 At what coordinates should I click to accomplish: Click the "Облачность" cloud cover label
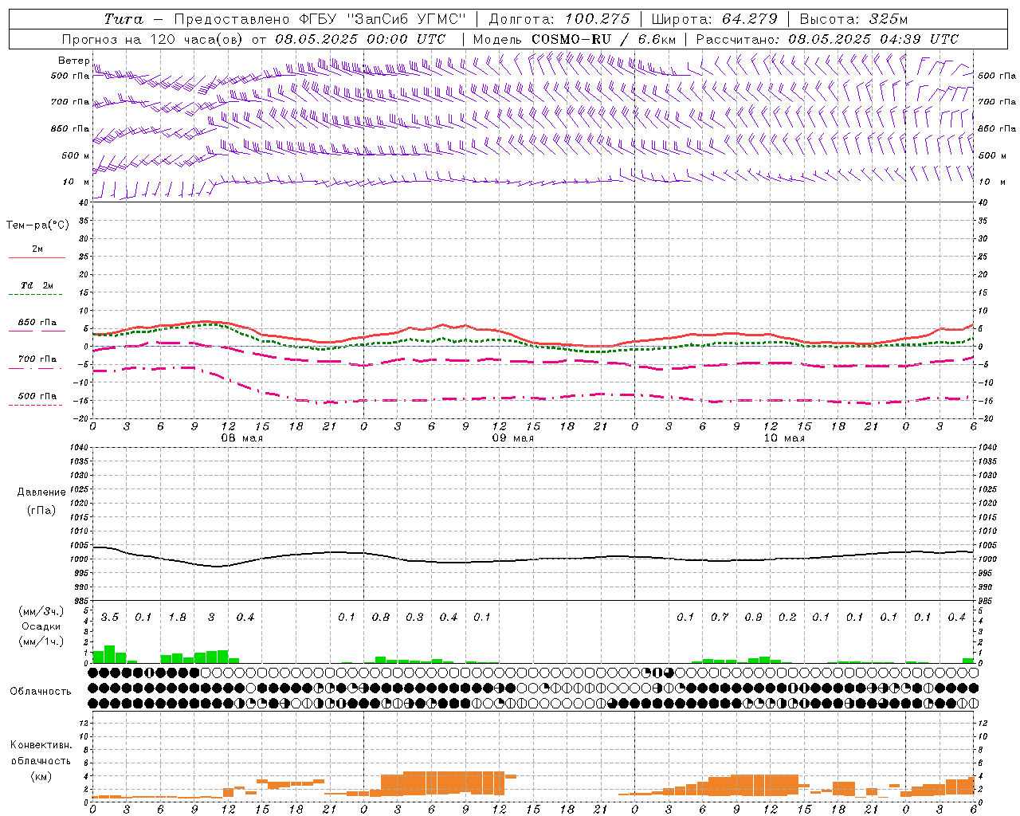(41, 691)
